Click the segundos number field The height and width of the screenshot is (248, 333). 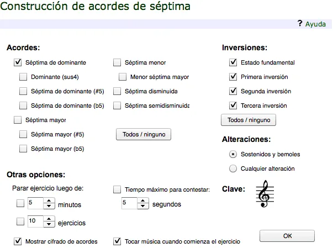pos(129,203)
